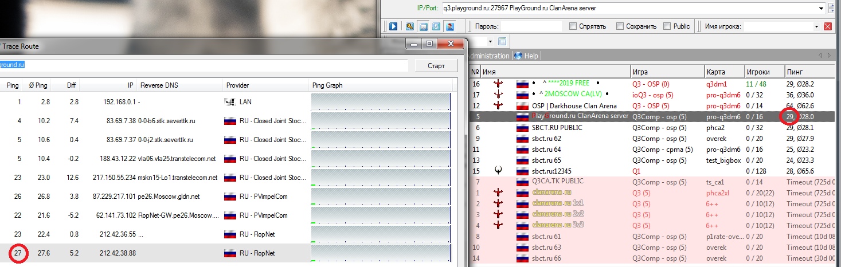Switch to the Administration tab
841x267 pixels.
pyautogui.click(x=489, y=56)
